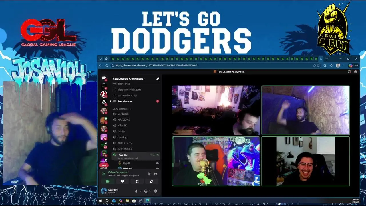Screen dimensions: 366x206
Task: Open live-streams channel
Action: click(125, 101)
